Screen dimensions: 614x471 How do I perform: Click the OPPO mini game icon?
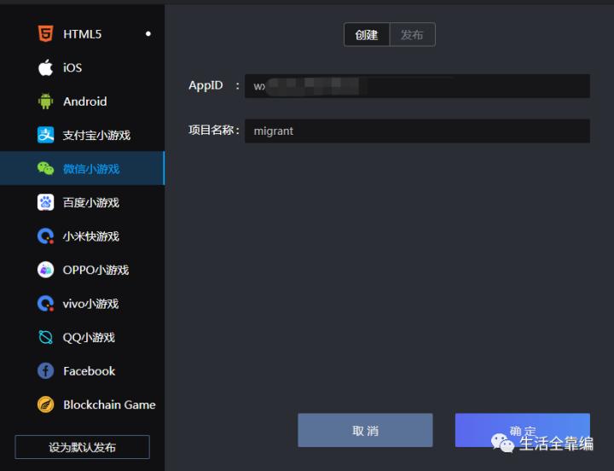tap(45, 270)
